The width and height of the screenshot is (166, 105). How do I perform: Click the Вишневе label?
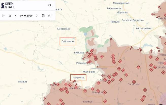tap(87, 102)
